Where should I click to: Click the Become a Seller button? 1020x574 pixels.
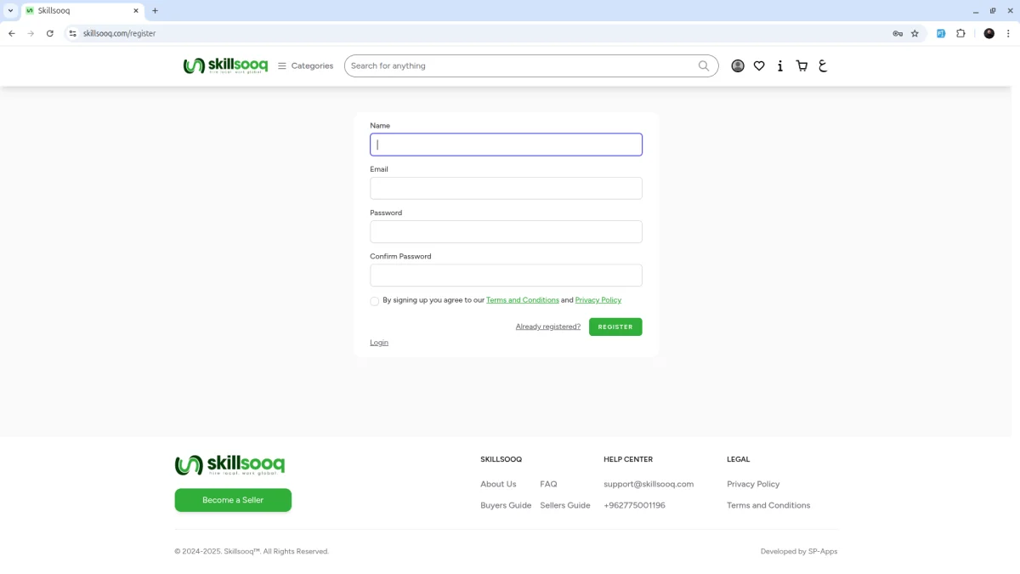pos(233,500)
